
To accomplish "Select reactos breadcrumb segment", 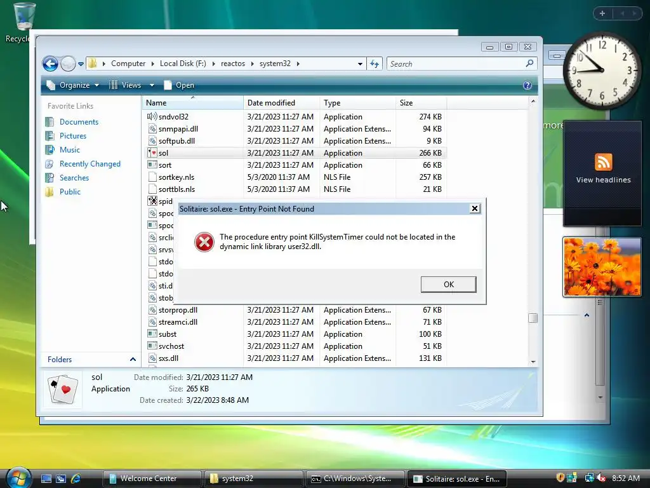I will [x=232, y=64].
